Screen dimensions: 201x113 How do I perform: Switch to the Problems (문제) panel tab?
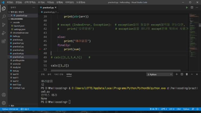tap(43, 74)
